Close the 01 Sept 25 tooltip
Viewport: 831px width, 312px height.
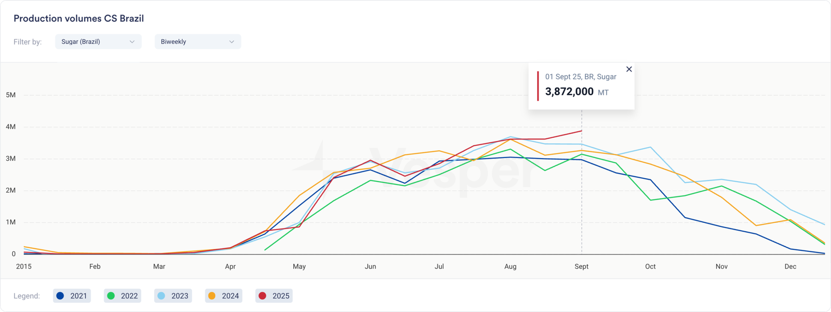[629, 69]
